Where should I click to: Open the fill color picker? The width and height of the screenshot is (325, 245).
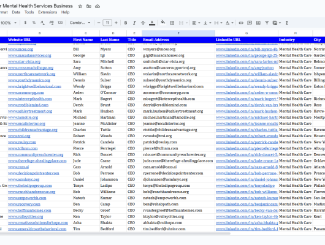pos(163,23)
